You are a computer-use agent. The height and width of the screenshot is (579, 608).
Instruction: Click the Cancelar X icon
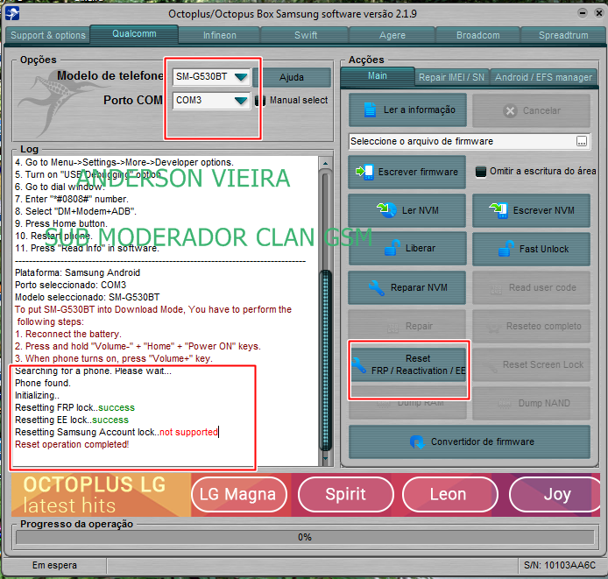pos(510,111)
